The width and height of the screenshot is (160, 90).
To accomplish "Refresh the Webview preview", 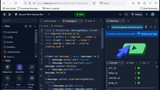I will (x=108, y=27).
